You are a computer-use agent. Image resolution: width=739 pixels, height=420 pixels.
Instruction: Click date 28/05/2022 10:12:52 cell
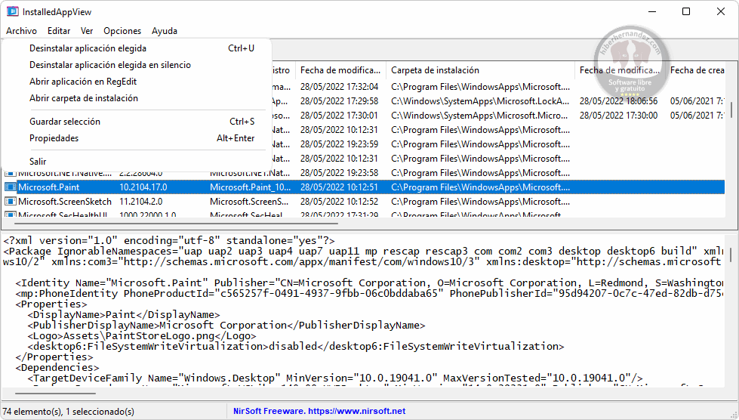tap(340, 201)
